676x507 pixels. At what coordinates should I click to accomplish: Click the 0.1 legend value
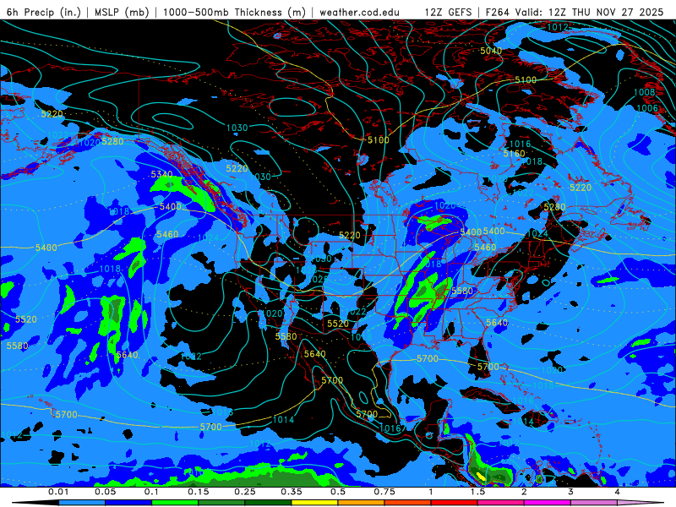click(x=151, y=492)
